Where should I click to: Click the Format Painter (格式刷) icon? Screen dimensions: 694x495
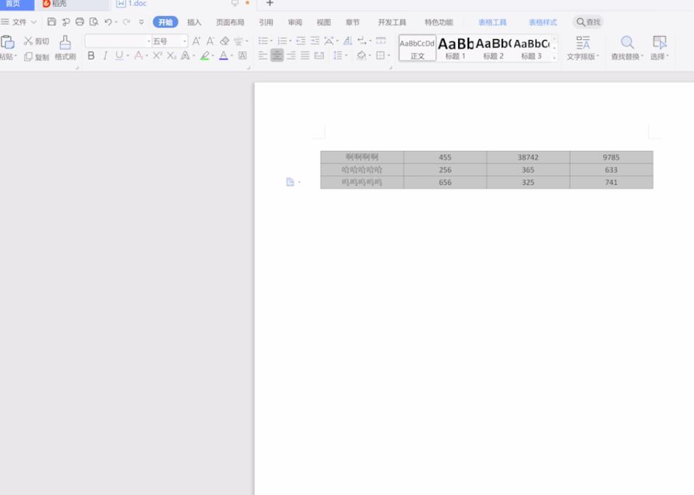click(65, 43)
